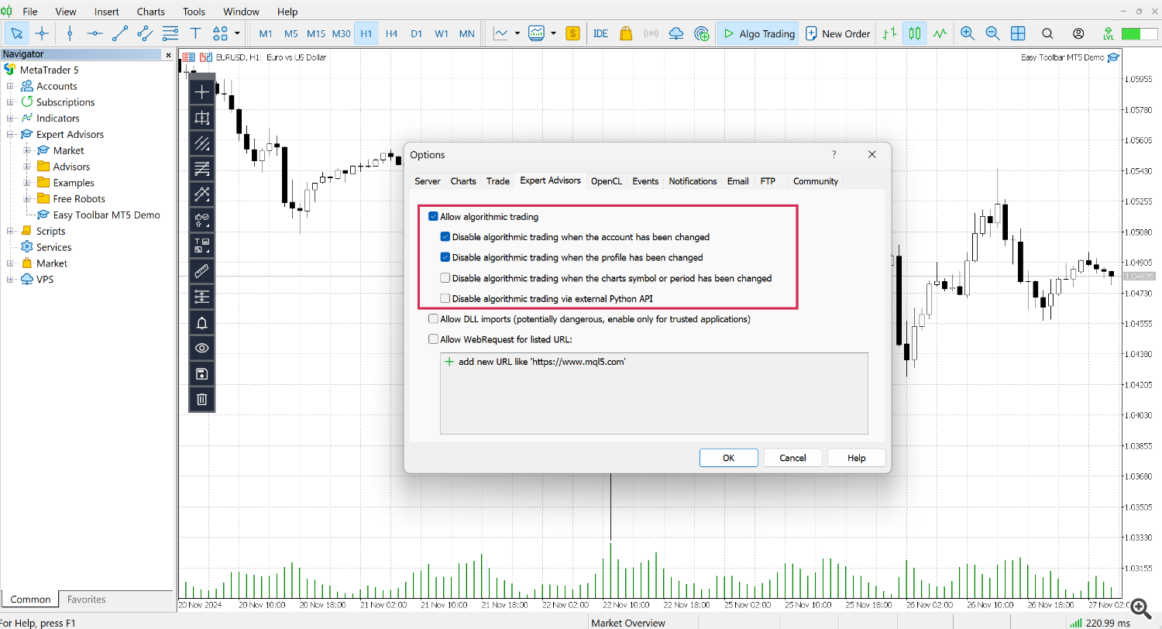The image size is (1162, 629).
Task: Select the vertical line drawing tool
Action: pos(70,33)
